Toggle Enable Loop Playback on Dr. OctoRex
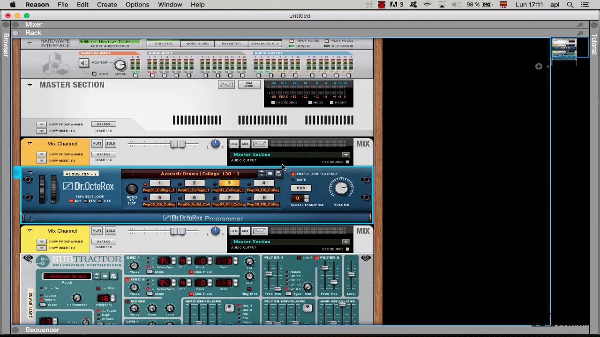Screen dimensions: 600x337 pos(293,174)
